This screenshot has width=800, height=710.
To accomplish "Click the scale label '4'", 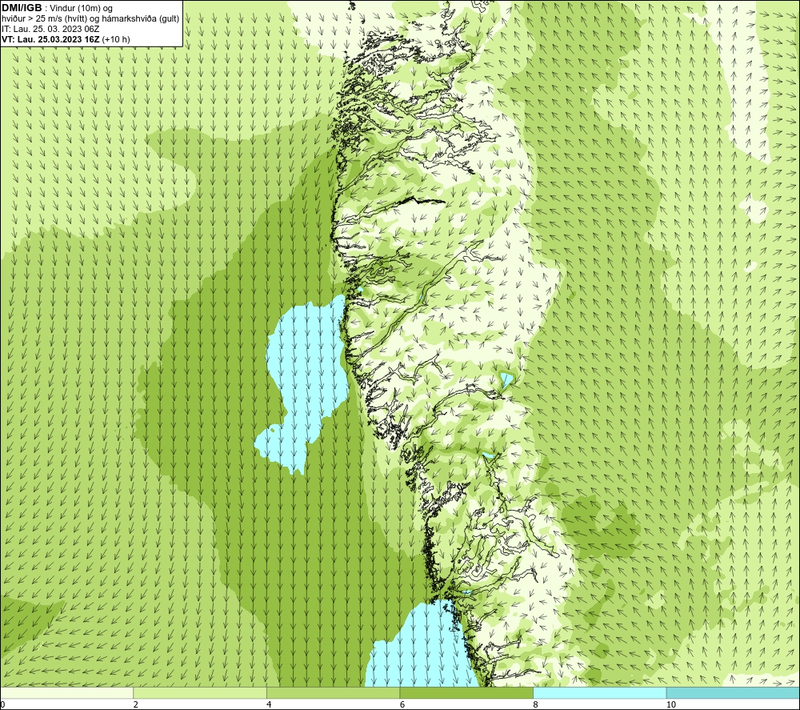I will [x=269, y=704].
